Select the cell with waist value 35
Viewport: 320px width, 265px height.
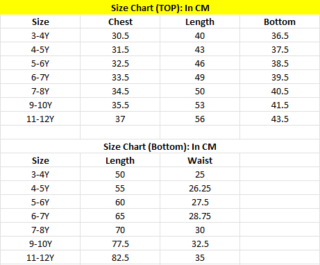(x=200, y=257)
